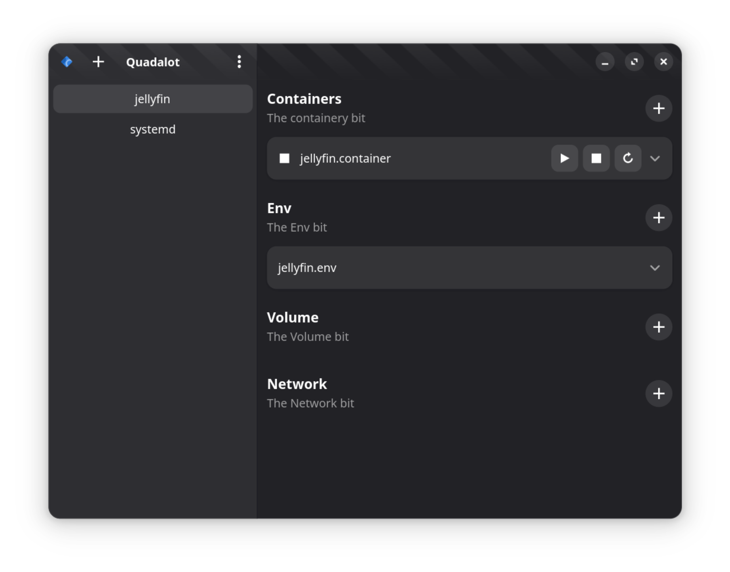
Task: Expand the jellyfin.env row chevron
Action: 655,268
